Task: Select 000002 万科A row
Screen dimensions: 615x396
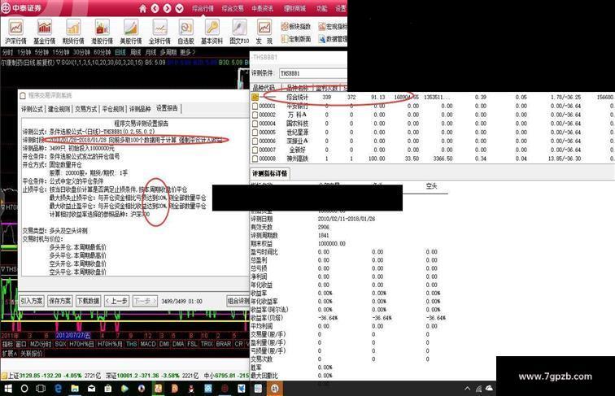Action: coord(432,115)
